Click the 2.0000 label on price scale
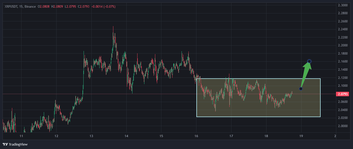This screenshot has height=149, width=353. pos(343,126)
